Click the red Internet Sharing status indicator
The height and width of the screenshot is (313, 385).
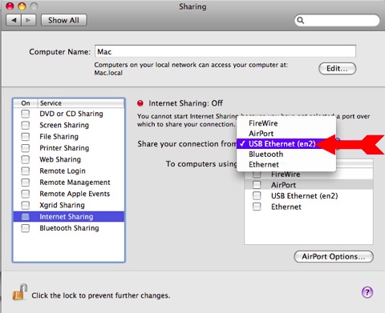(x=140, y=103)
